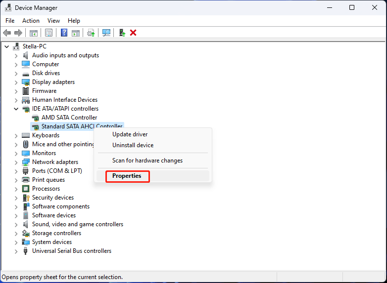Click the AMD SATA Controller device icon
This screenshot has width=387, height=283.
click(35, 118)
